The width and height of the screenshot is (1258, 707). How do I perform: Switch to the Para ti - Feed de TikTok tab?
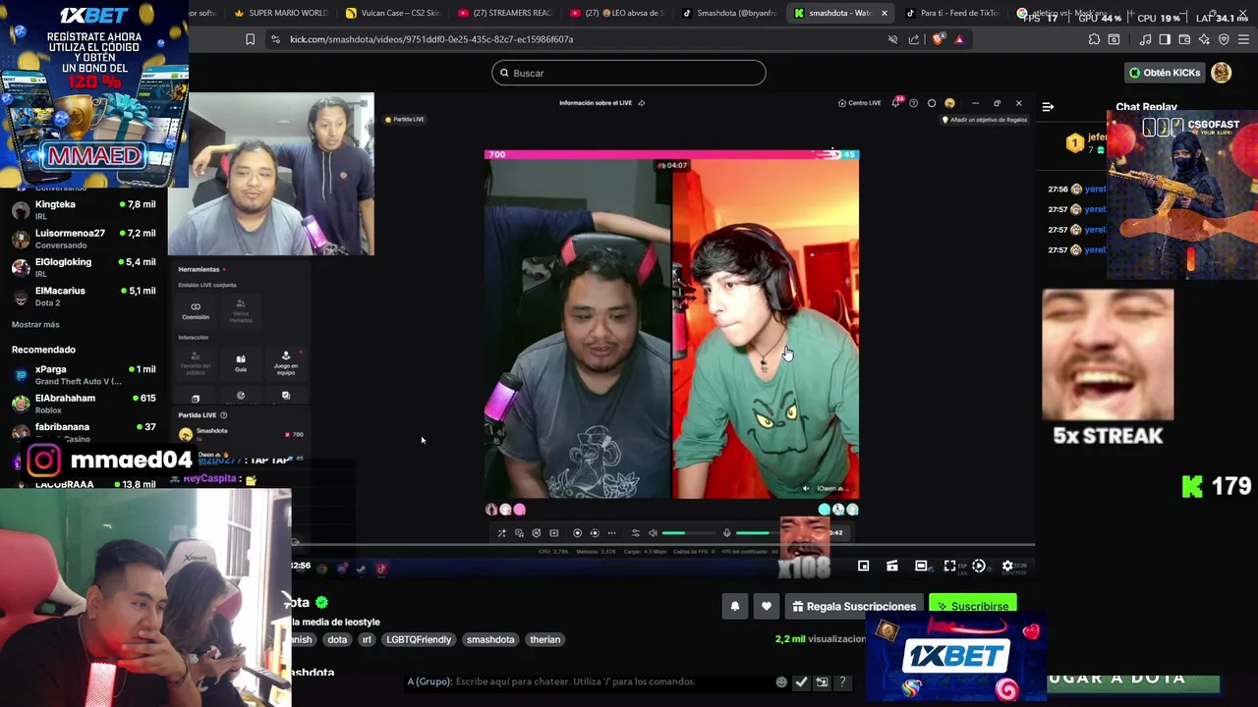951,13
